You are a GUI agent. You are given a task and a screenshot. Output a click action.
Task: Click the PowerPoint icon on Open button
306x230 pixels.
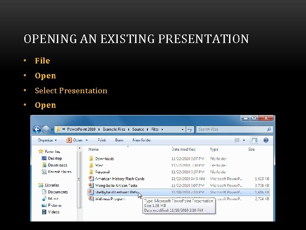point(69,140)
